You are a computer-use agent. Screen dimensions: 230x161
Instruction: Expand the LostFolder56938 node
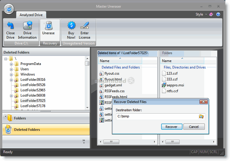pos(11,96)
